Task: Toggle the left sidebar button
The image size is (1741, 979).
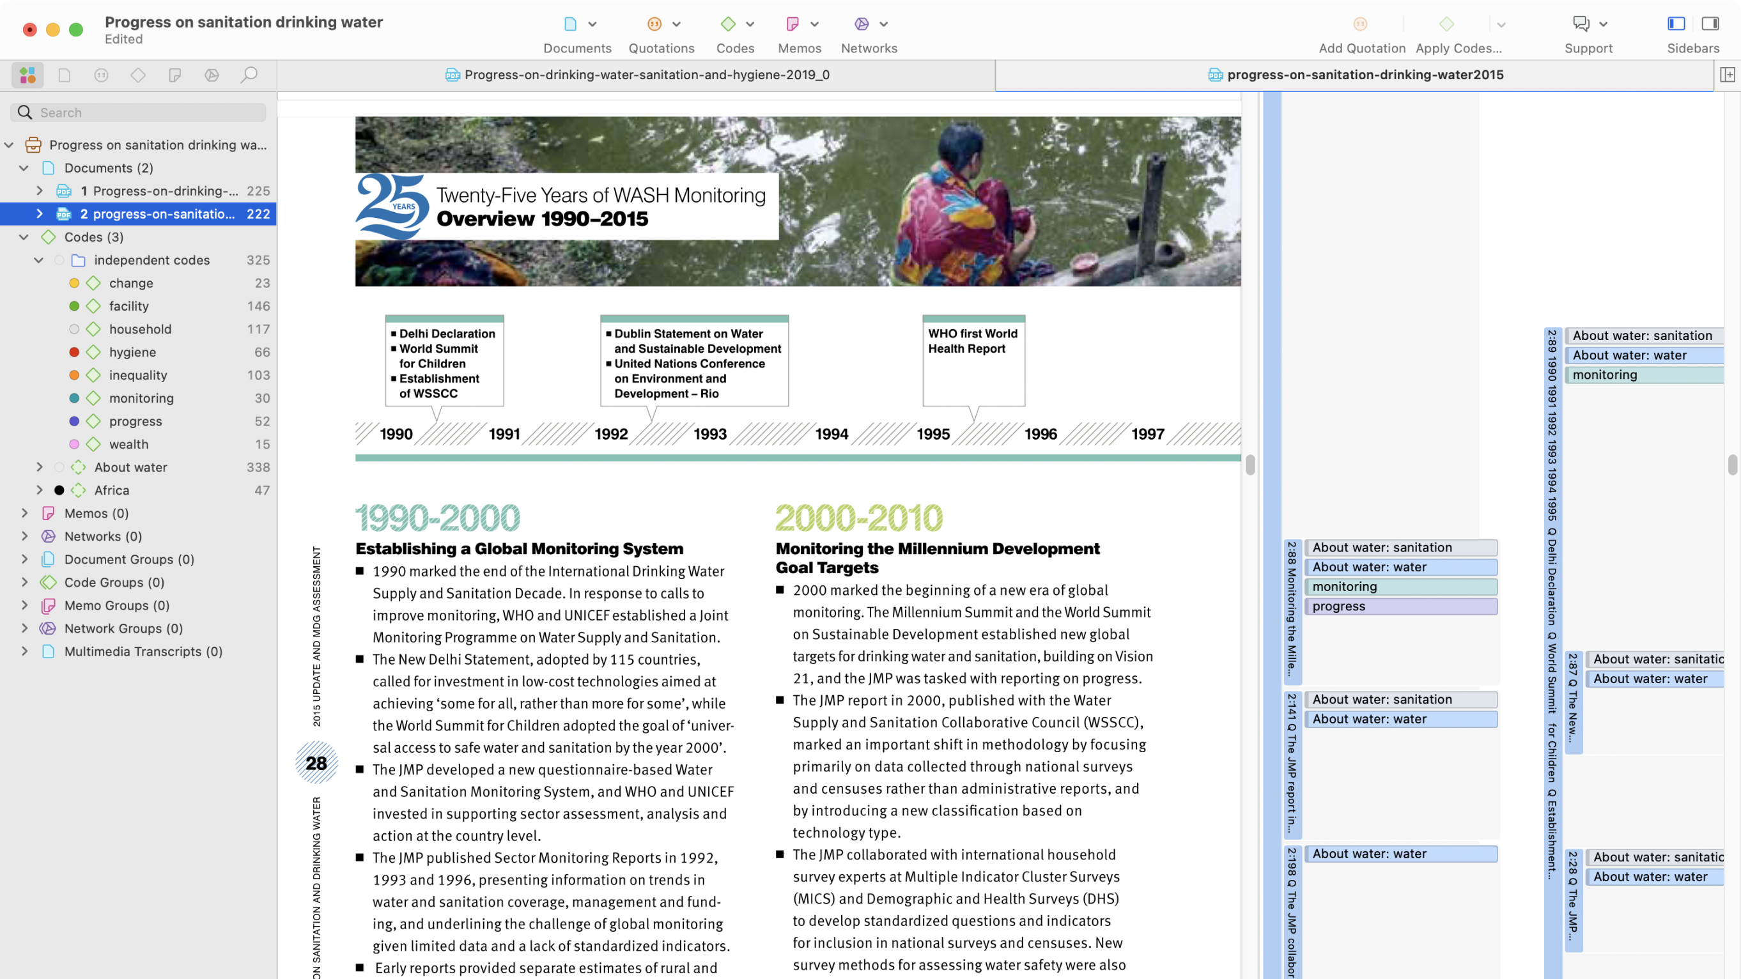Action: click(1676, 24)
